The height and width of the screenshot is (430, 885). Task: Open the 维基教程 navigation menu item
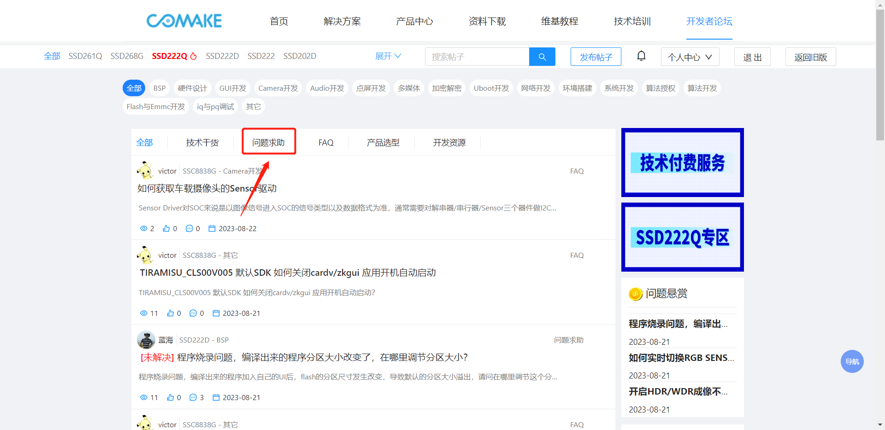pos(560,21)
